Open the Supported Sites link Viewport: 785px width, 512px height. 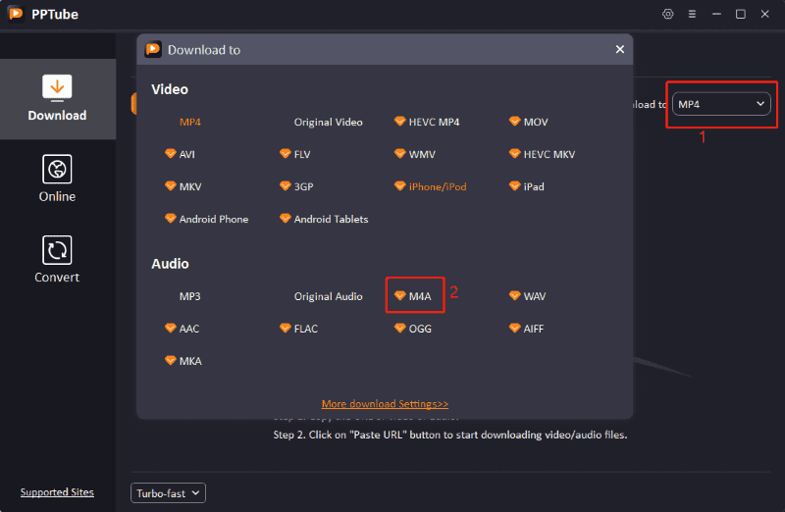click(57, 491)
